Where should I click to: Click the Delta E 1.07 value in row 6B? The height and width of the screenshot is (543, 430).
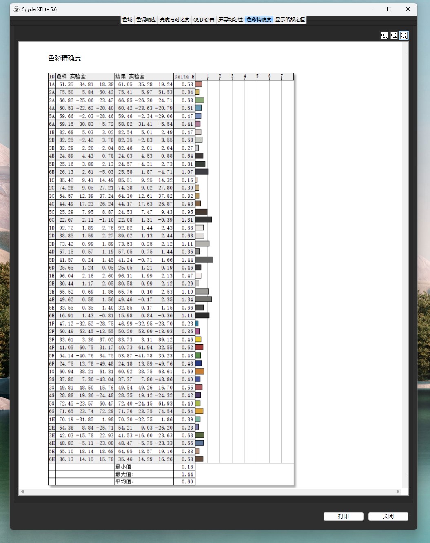point(187,172)
